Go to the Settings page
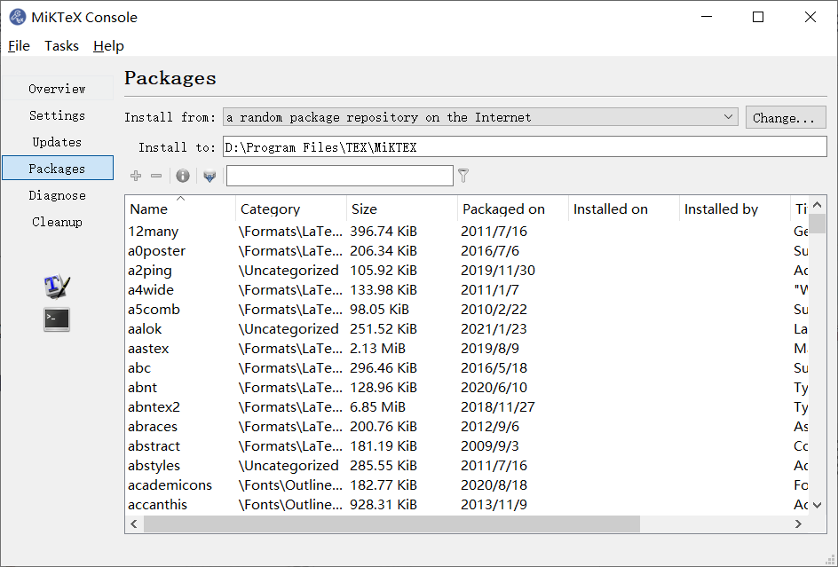 [x=58, y=115]
